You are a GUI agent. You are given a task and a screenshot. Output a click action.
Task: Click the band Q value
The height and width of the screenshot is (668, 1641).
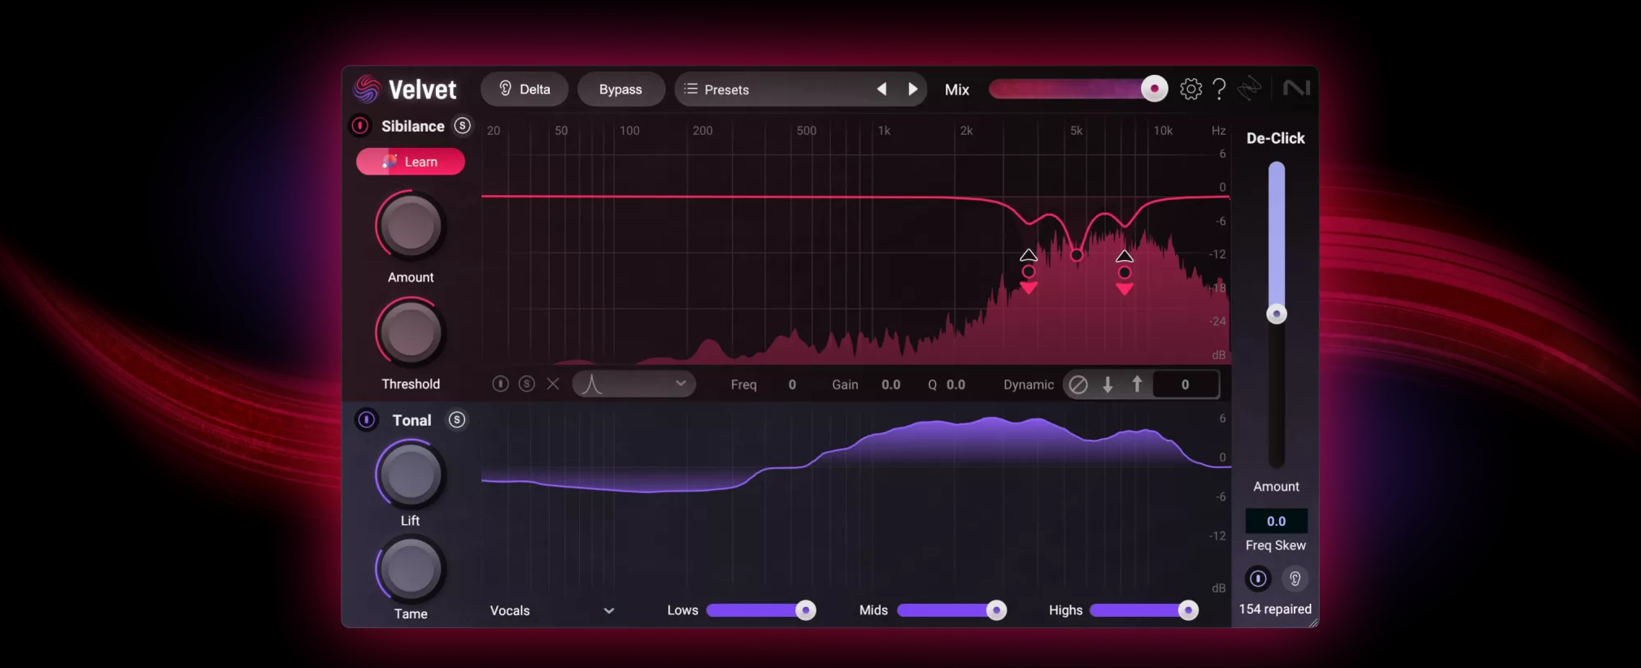(x=956, y=384)
